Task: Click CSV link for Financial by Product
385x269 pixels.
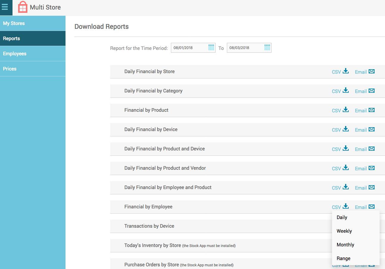Action: coord(336,111)
